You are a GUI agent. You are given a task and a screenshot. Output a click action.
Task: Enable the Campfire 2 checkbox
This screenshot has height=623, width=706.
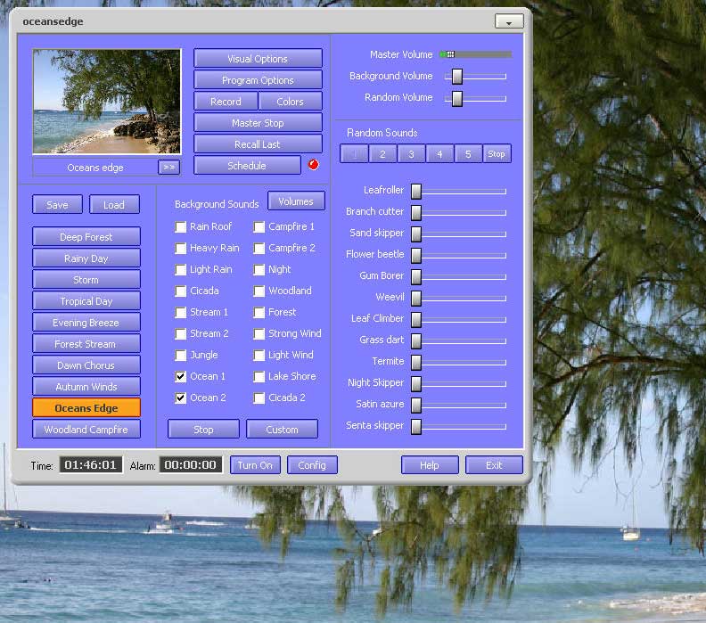point(259,248)
